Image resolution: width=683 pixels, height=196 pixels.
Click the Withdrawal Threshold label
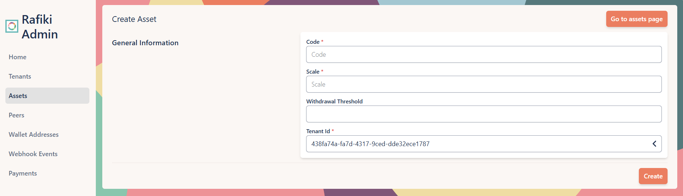[x=334, y=102]
